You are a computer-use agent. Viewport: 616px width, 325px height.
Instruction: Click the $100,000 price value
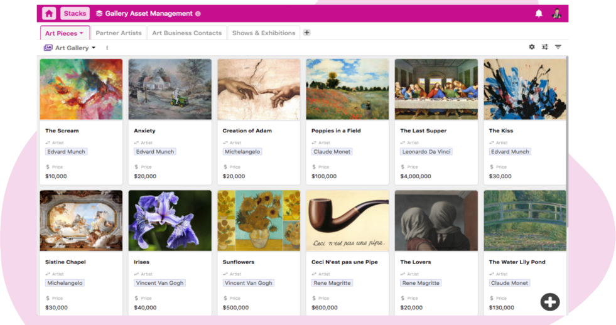[x=324, y=177]
